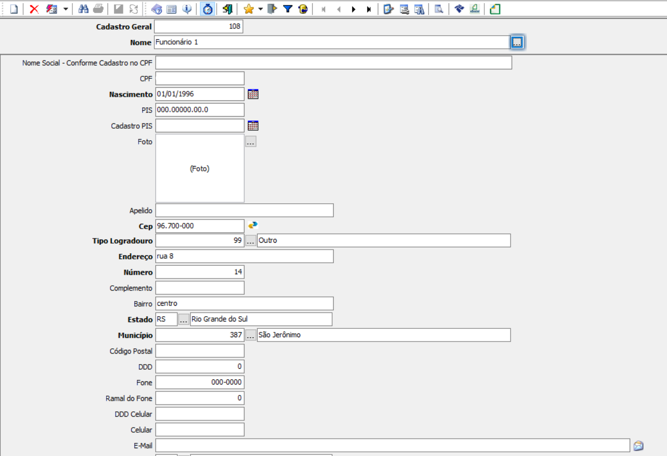Click the ellipsis button next to Nome
The width and height of the screenshot is (667, 456).
tap(517, 43)
